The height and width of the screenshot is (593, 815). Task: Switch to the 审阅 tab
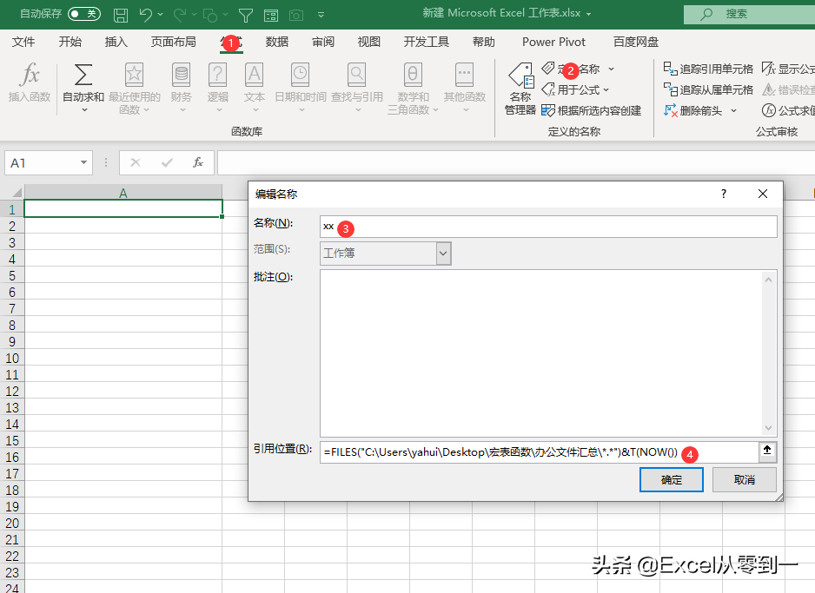click(x=322, y=42)
